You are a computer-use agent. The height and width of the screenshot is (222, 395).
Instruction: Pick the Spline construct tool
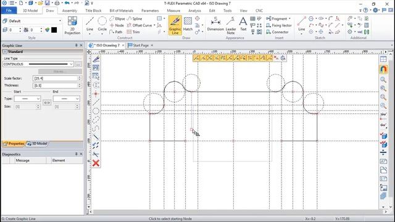135,18
